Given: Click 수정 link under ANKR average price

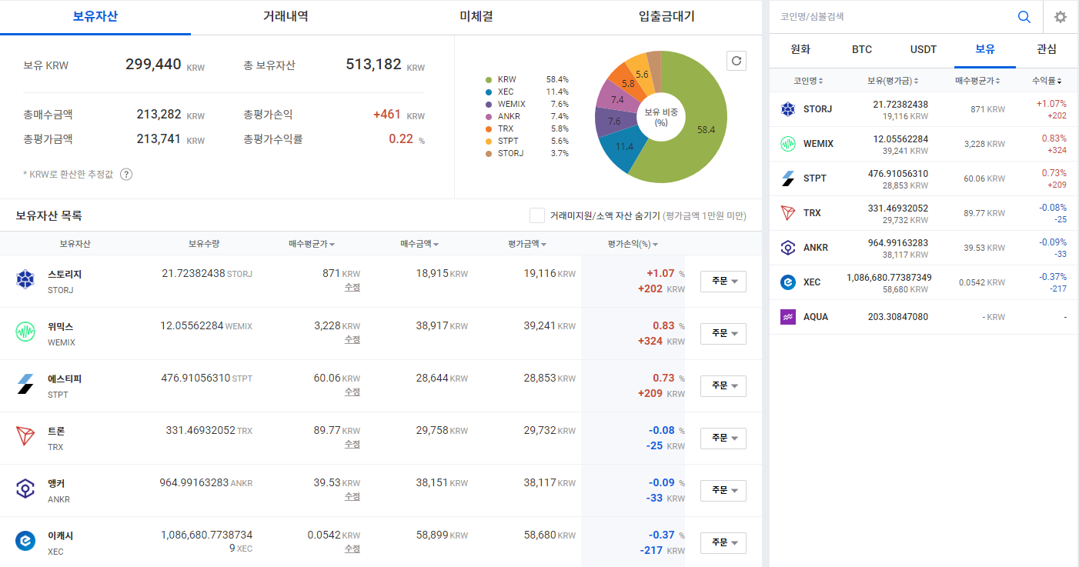Looking at the screenshot, I should click(x=352, y=496).
